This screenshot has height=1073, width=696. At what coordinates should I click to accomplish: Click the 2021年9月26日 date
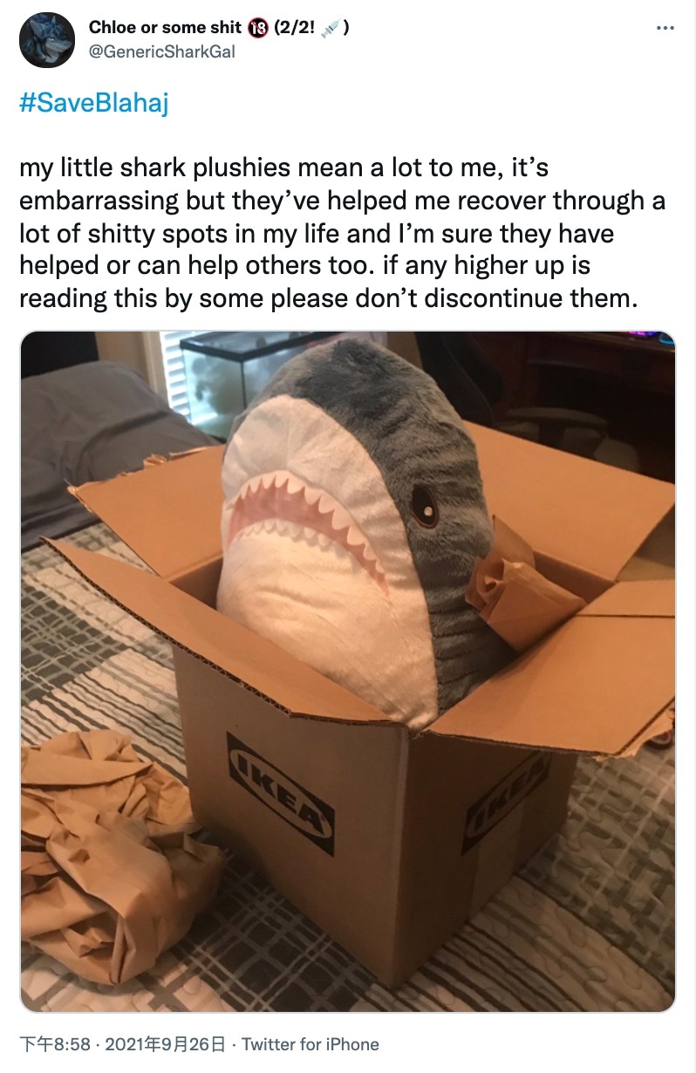165,1044
